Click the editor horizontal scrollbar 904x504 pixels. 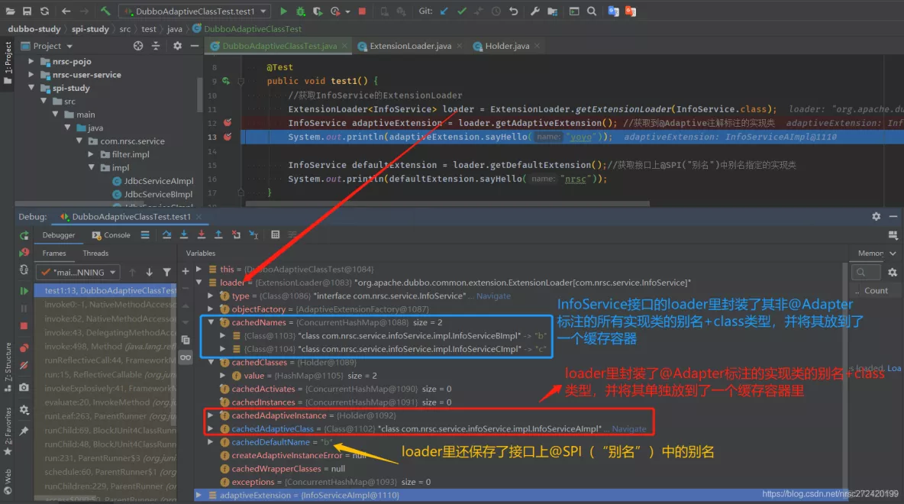coord(447,204)
